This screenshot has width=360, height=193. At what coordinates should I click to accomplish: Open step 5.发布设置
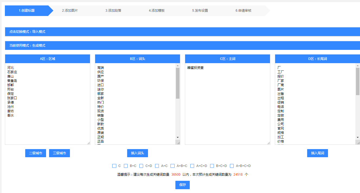pyautogui.click(x=200, y=11)
